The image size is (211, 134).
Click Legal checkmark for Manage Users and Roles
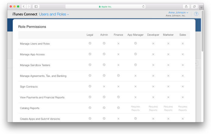click(90, 43)
